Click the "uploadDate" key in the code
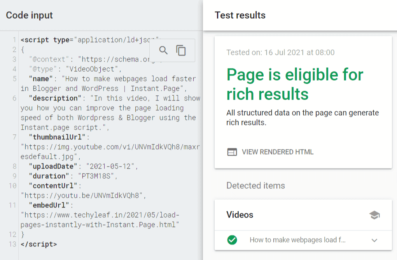The height and width of the screenshot is (260, 397). click(x=53, y=166)
